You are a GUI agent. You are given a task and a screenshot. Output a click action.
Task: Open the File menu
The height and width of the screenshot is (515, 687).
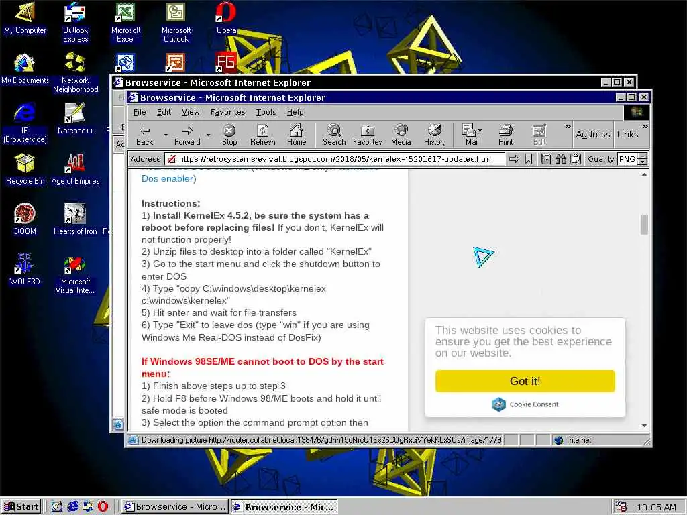tap(140, 112)
